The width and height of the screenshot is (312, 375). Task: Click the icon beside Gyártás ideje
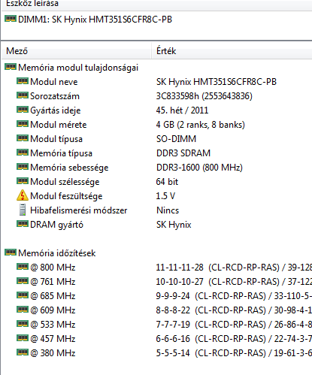pyautogui.click(x=23, y=110)
